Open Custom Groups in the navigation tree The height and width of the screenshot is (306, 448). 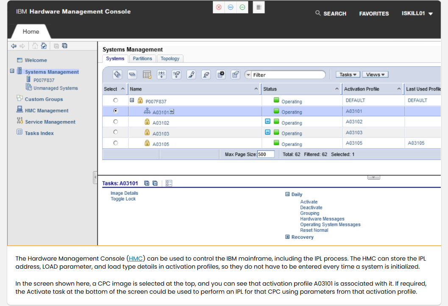coord(44,99)
